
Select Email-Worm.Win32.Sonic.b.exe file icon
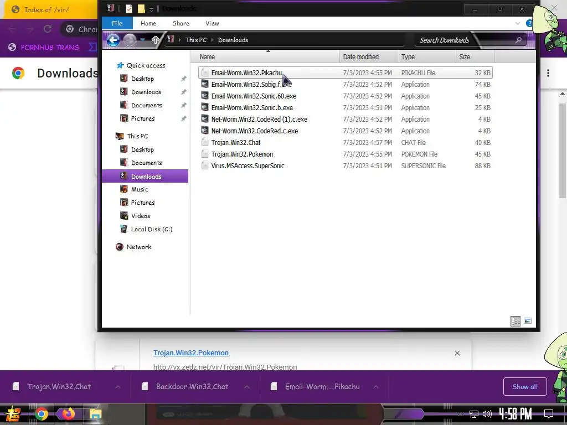(x=205, y=107)
